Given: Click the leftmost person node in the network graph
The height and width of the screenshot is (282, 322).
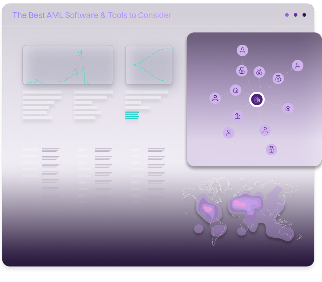Looking at the screenshot, I should point(215,98).
